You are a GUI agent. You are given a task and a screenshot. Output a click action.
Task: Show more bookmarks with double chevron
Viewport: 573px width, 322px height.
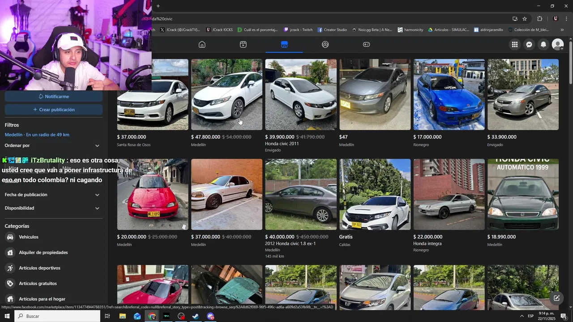pyautogui.click(x=562, y=30)
